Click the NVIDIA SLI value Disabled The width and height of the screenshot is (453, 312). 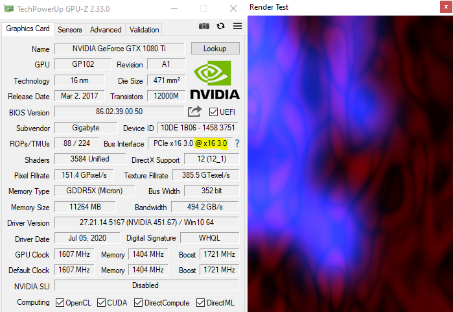[146, 285]
